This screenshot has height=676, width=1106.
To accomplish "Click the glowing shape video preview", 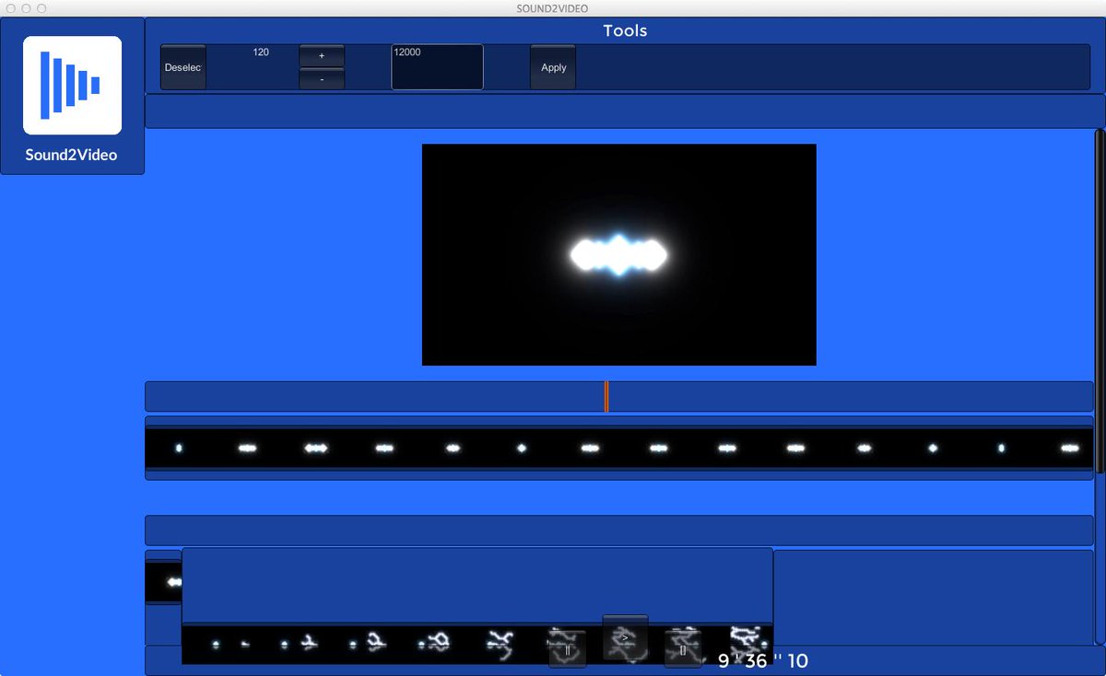I will (x=619, y=255).
